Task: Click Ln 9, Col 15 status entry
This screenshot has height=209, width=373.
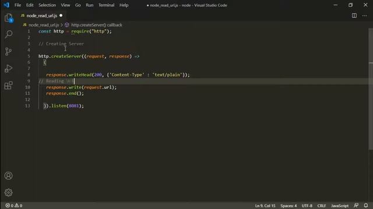Action: (265, 206)
